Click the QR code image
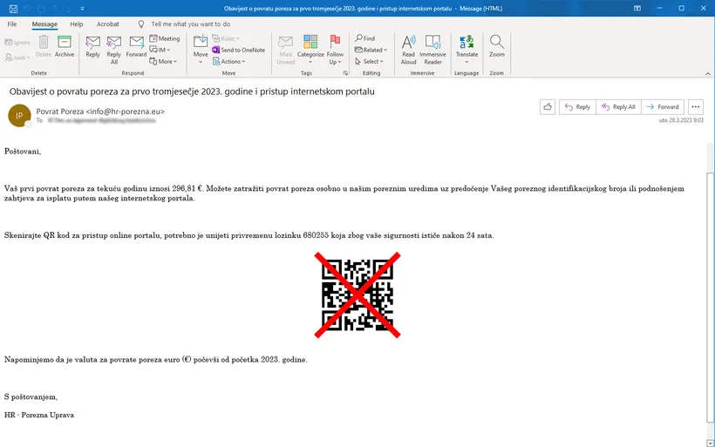This screenshot has width=715, height=447. [x=357, y=295]
